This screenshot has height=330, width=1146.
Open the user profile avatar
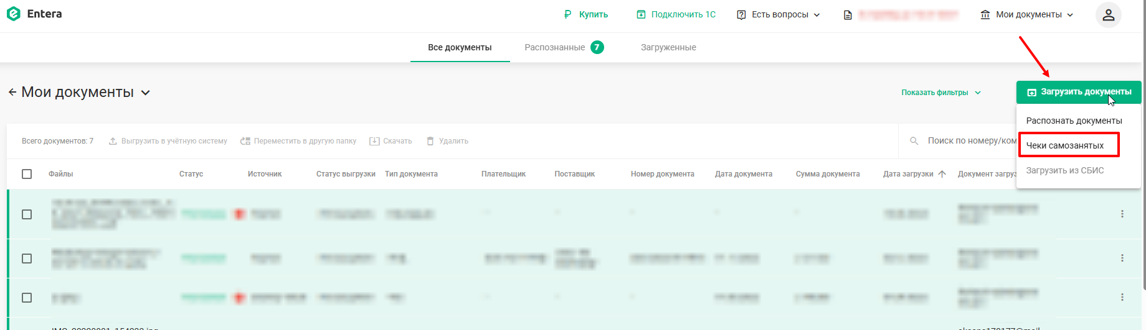(x=1109, y=15)
